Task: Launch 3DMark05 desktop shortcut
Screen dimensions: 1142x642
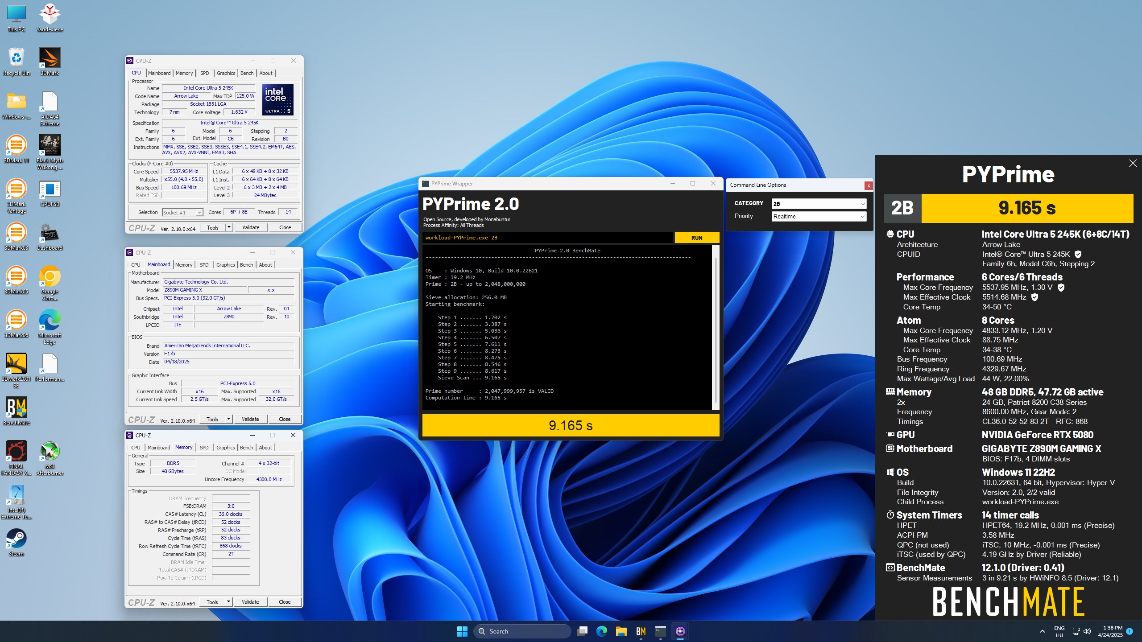Action: pos(17,280)
